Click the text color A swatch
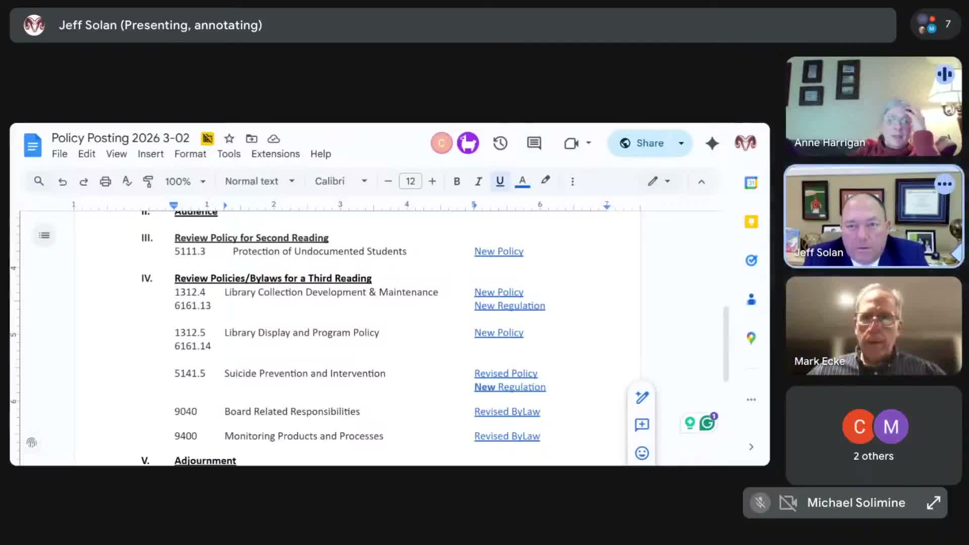The height and width of the screenshot is (545, 969). (x=522, y=181)
